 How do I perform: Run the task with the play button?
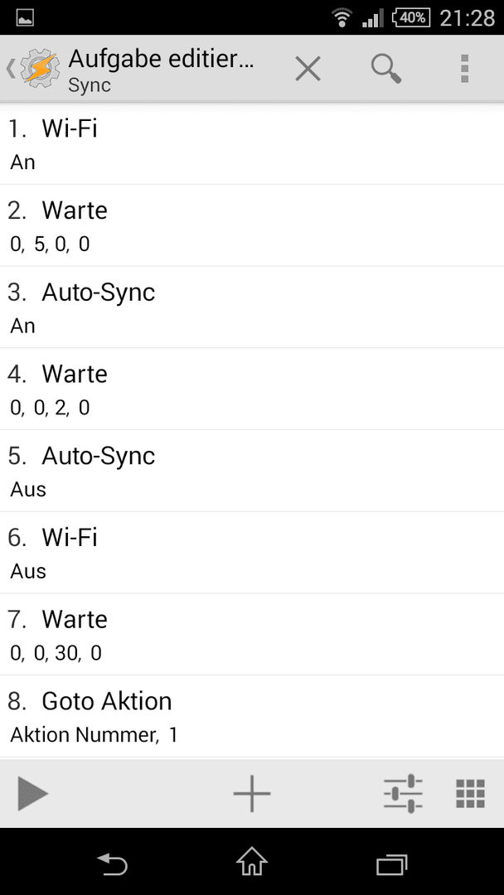[x=32, y=793]
